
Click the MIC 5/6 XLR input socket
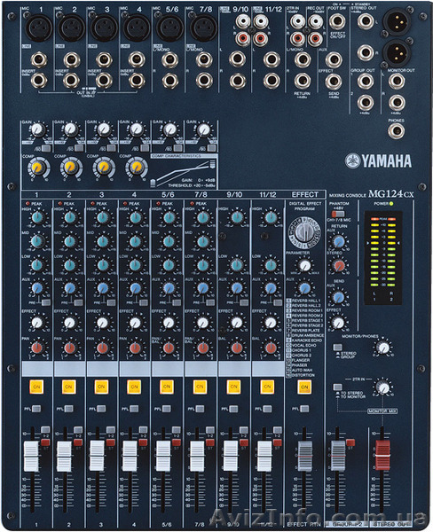pos(169,27)
